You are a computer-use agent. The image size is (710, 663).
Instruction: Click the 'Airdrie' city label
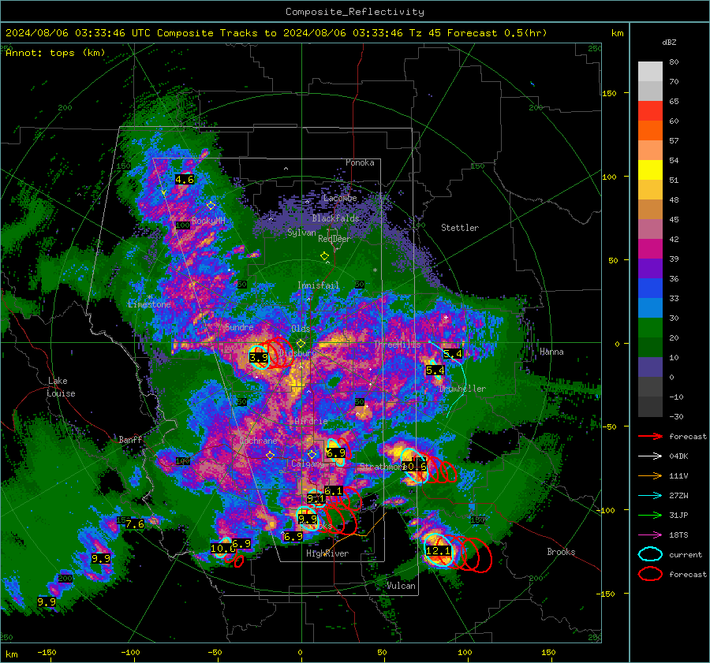tap(311, 421)
